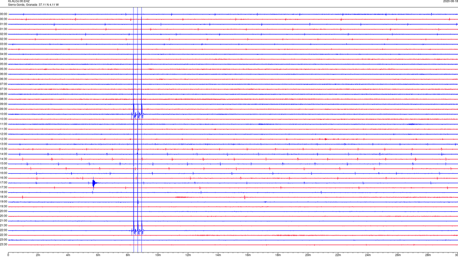Click the 28m tick on the minutes axis
The width and height of the screenshot is (458, 257).
point(428,255)
